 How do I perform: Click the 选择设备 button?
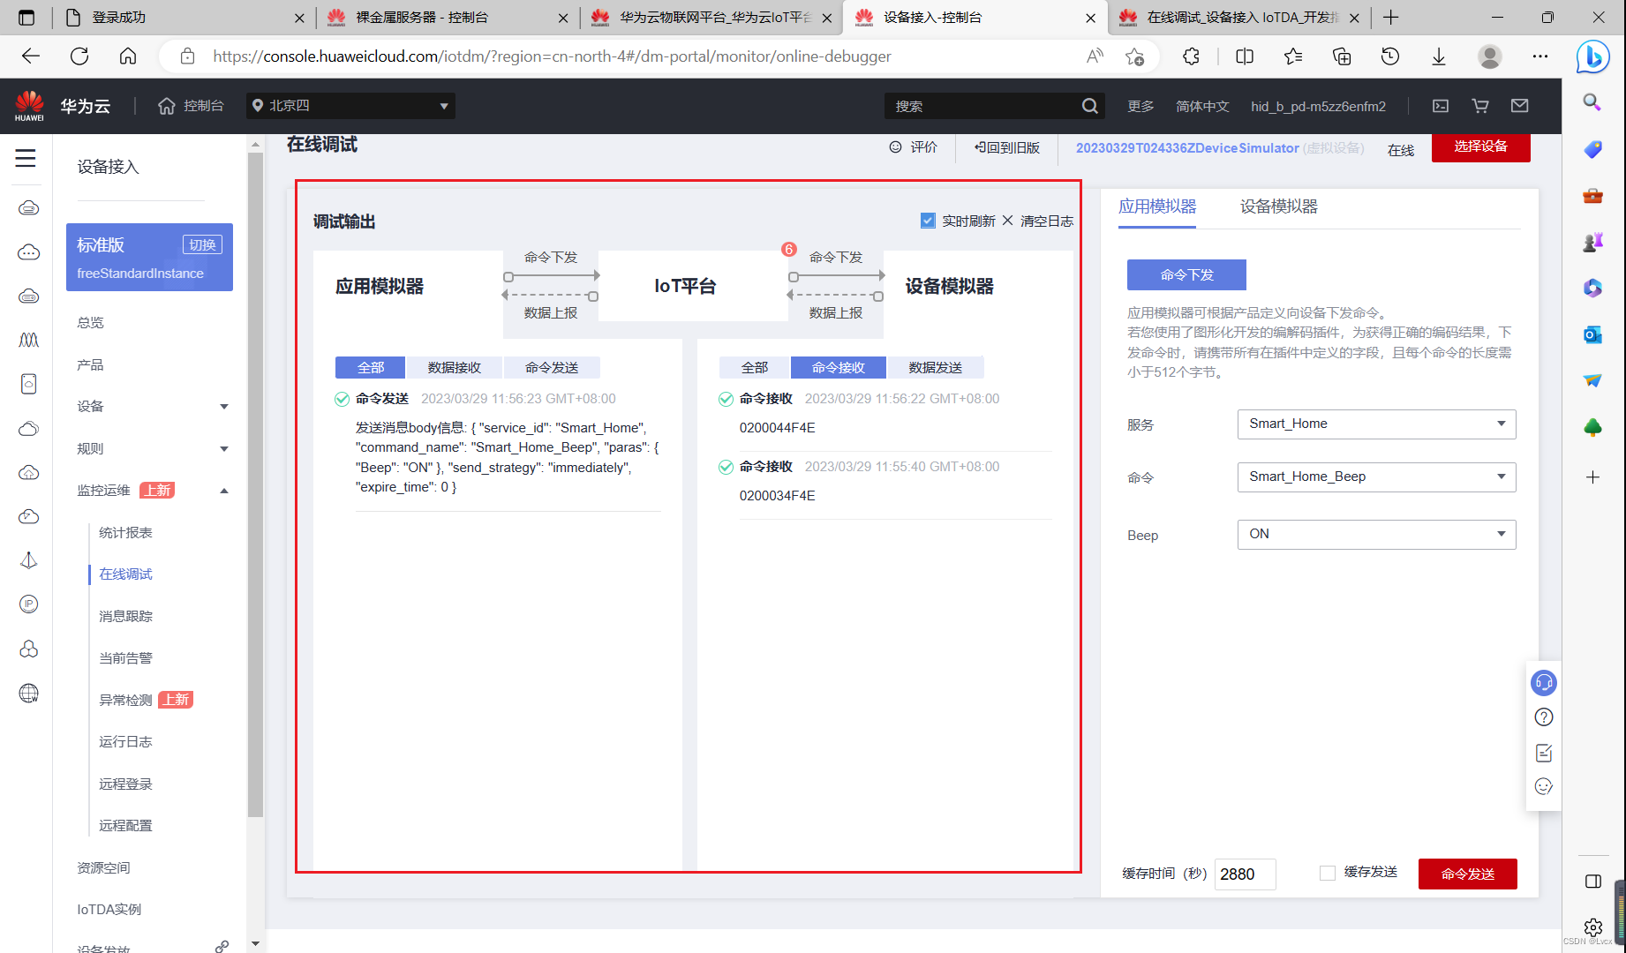pyautogui.click(x=1481, y=147)
